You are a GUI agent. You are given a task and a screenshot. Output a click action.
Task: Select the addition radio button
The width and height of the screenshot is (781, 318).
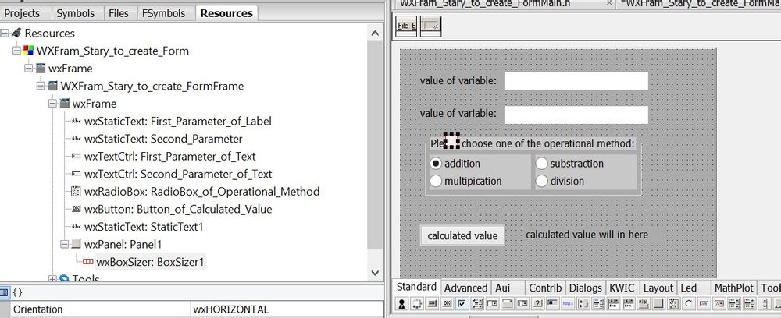(x=437, y=164)
